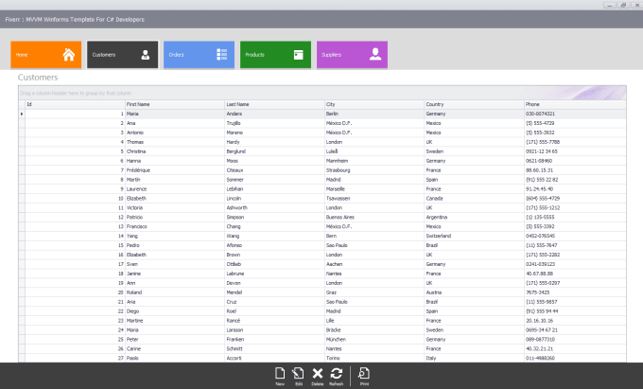
Task: Select first name cell 'Pedro'
Action: (175, 245)
